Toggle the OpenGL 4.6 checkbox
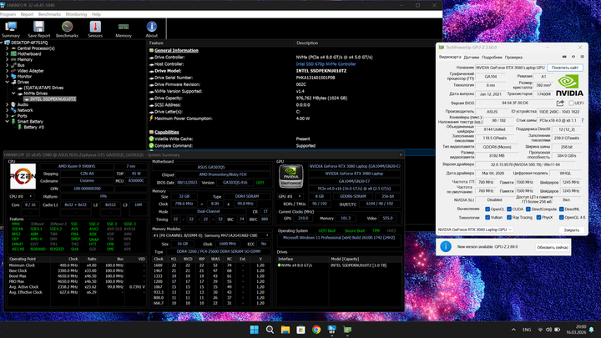 pyautogui.click(x=562, y=217)
